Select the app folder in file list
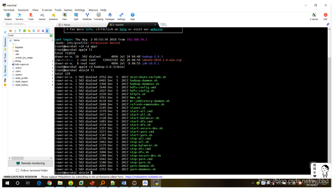Viewport: 332px width, 188px height. tap(17, 51)
